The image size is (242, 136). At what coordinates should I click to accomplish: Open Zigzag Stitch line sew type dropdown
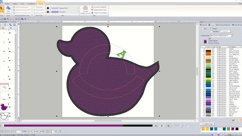point(65,8)
